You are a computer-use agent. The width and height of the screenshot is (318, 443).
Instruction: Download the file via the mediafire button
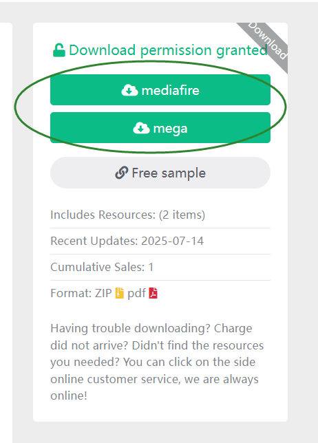pyautogui.click(x=160, y=90)
